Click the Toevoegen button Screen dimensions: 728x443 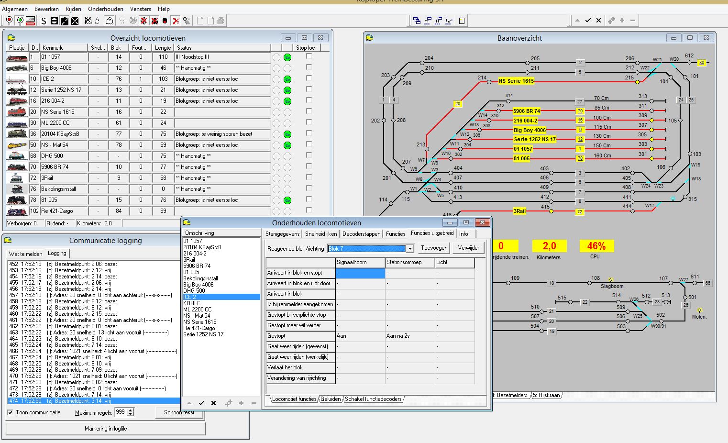click(434, 248)
